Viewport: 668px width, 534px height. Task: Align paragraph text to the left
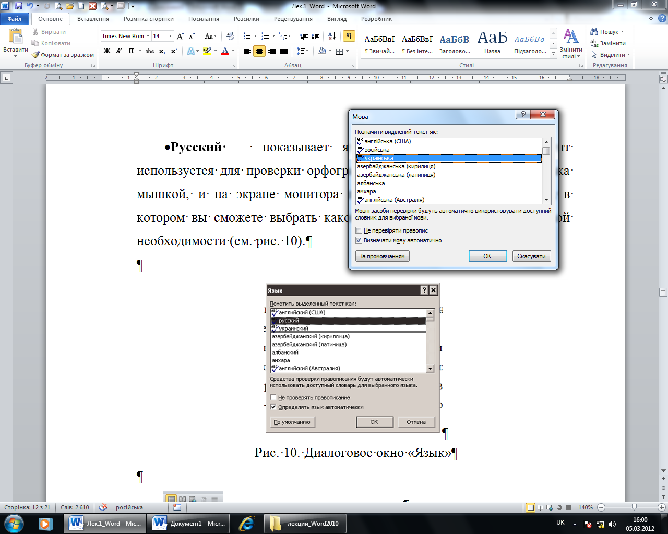(247, 51)
